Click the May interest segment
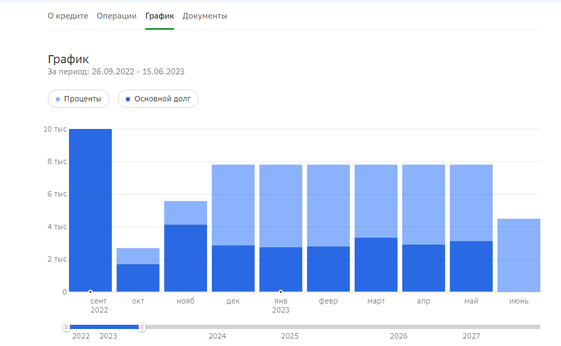The height and width of the screenshot is (346, 561). point(471,203)
